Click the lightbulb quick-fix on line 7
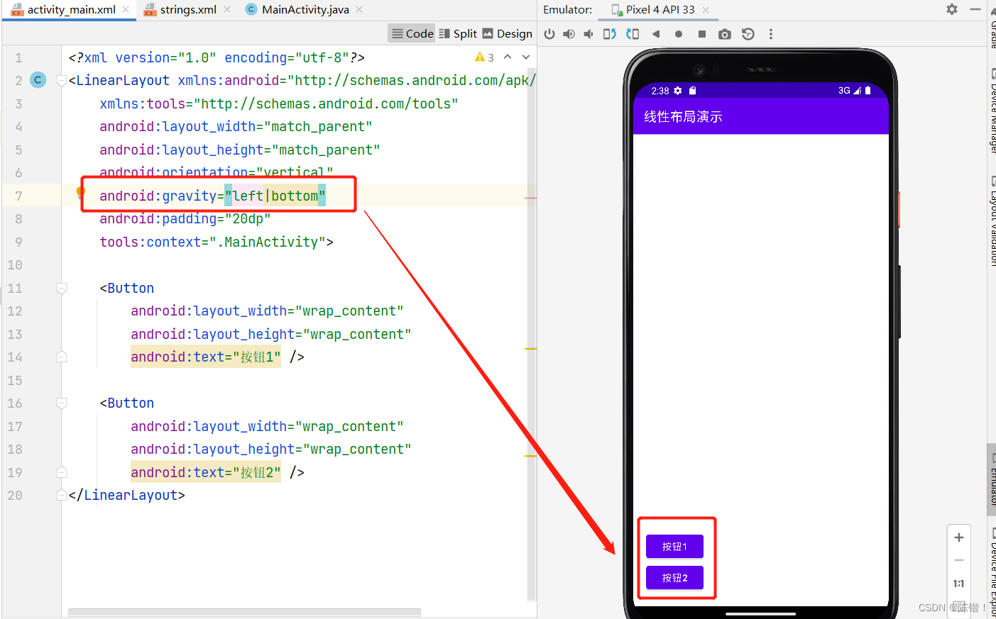The width and height of the screenshot is (996, 619). 81,192
